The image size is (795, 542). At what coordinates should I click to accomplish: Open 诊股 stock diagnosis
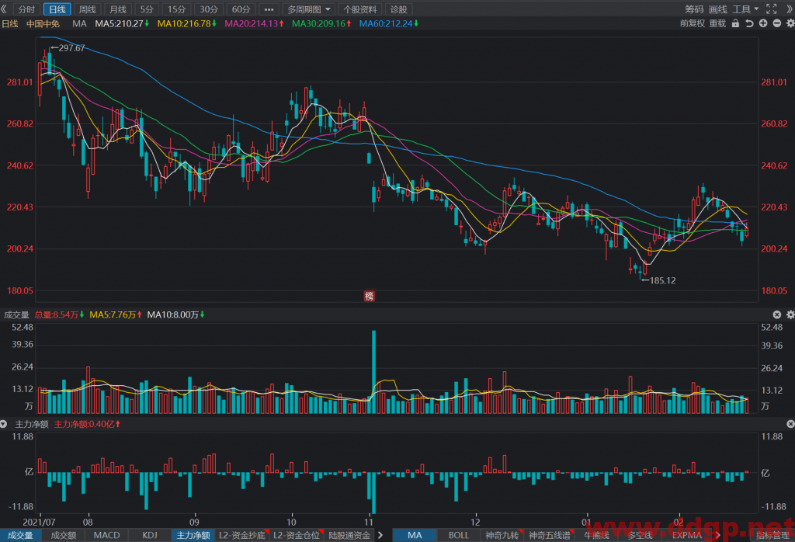click(x=398, y=9)
